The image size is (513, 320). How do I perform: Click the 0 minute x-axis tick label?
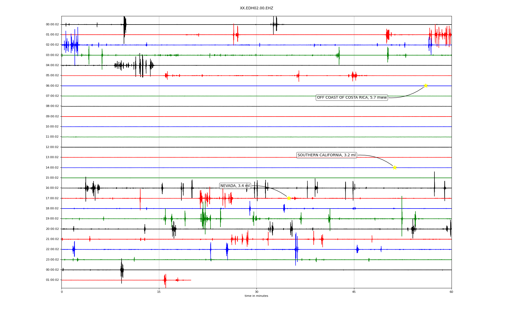point(62,292)
